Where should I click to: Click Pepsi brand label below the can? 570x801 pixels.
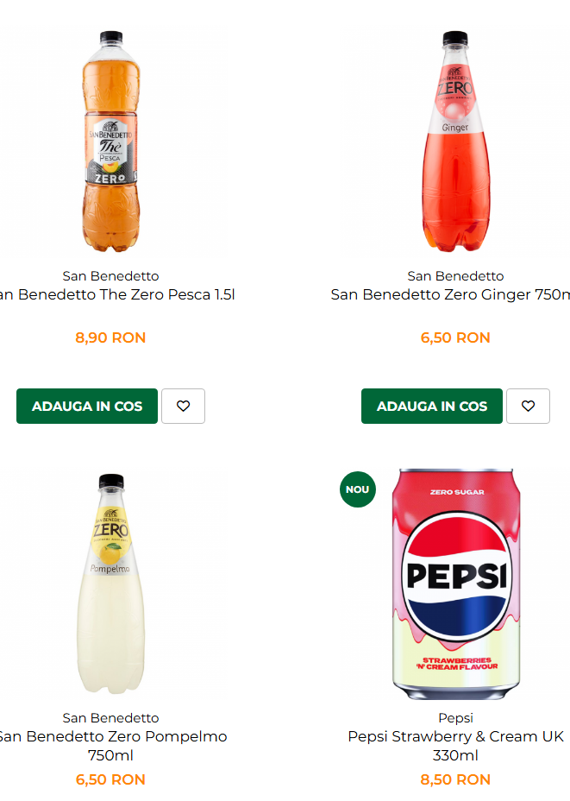point(455,718)
